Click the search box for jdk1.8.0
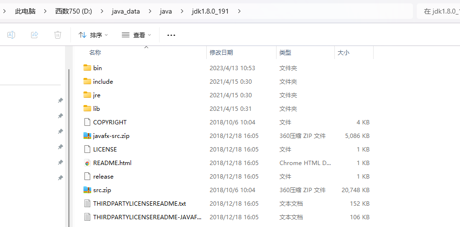Viewport: 460px width, 227px height. (438, 12)
